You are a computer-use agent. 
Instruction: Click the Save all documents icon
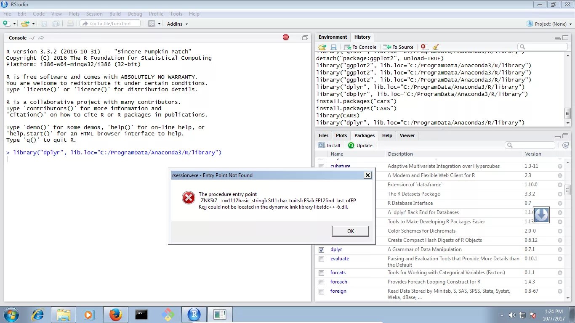(x=55, y=24)
